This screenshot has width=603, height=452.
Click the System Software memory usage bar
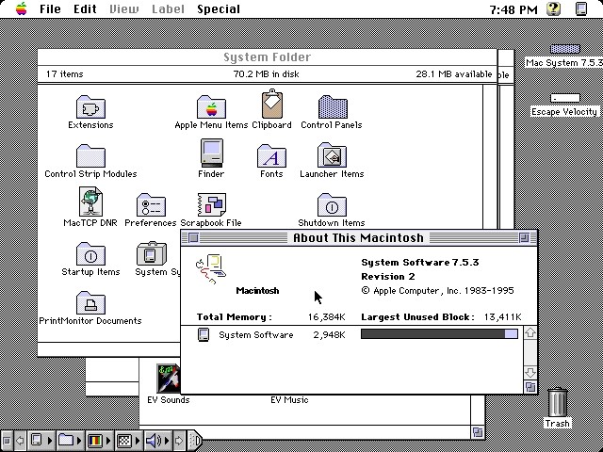(x=439, y=334)
